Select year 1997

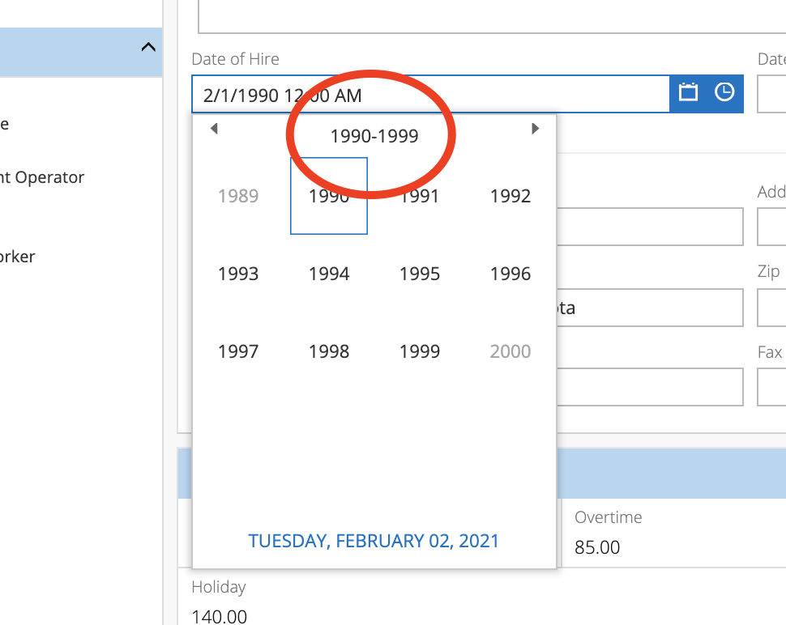(x=238, y=351)
